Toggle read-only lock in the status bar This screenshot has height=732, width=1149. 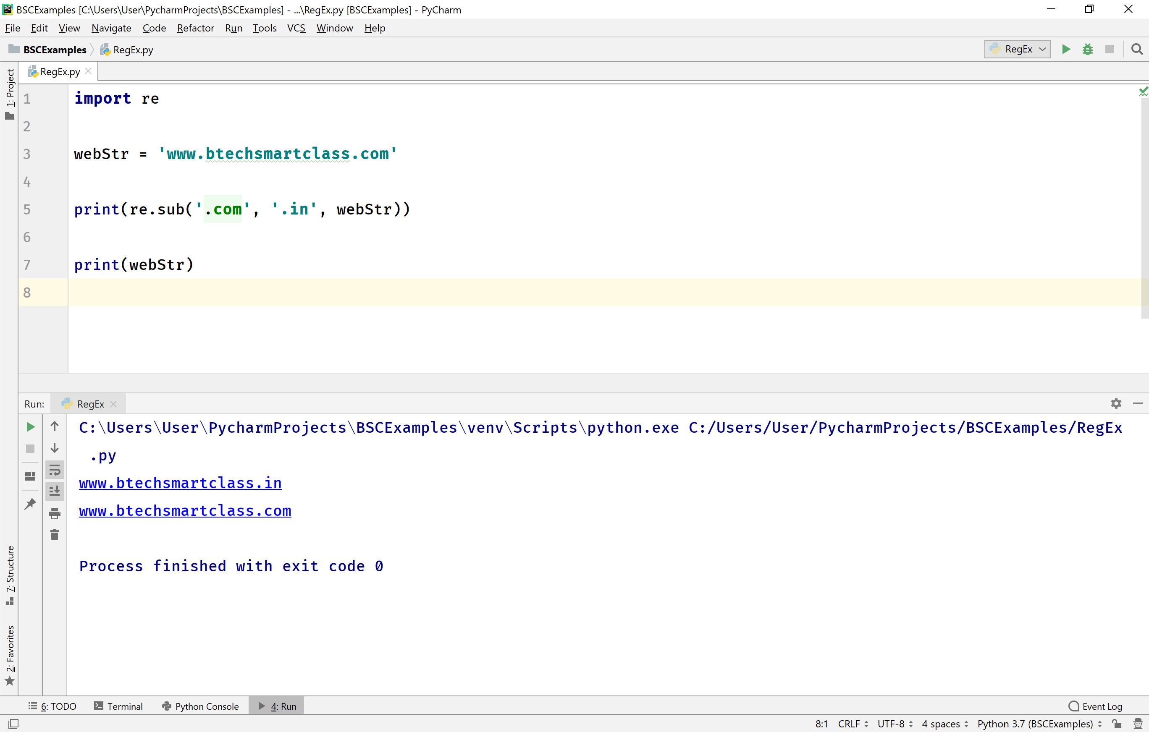pos(1117,724)
